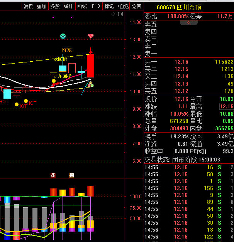Screen dimensions: 234x242
Task: Toggle 叠加 overlay mode
Action: pyautogui.click(x=41, y=6)
